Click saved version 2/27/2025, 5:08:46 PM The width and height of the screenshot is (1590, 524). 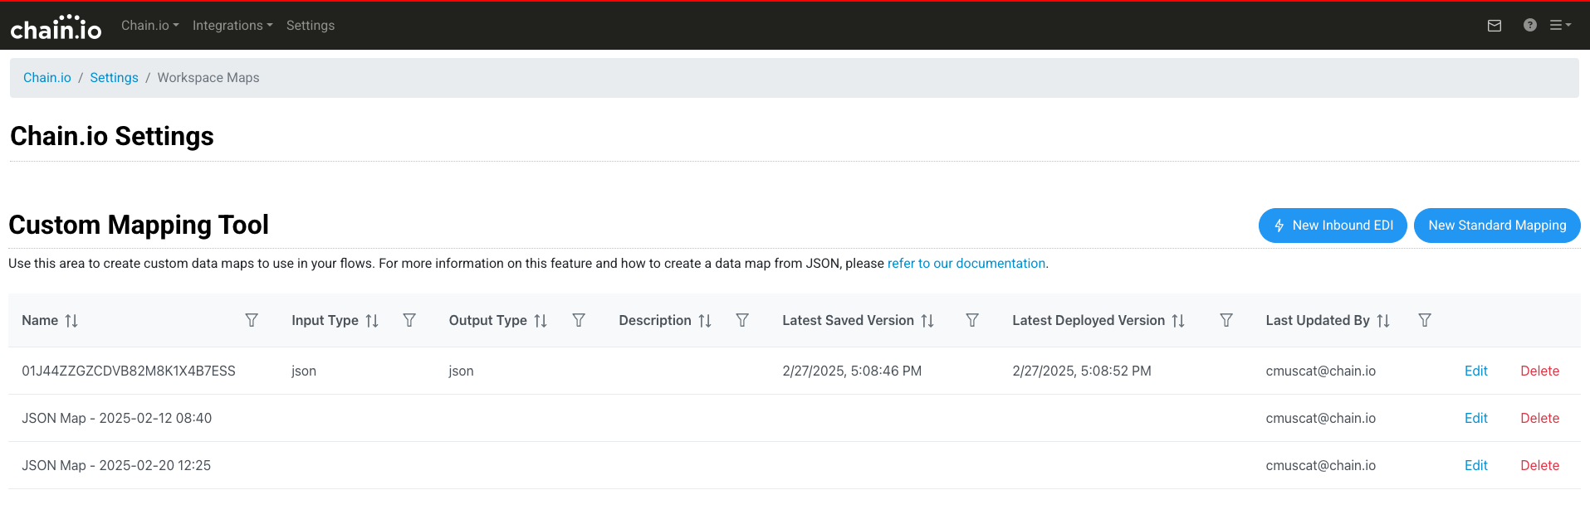[852, 371]
